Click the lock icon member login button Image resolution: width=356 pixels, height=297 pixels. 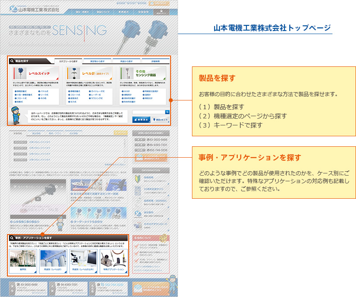point(161,12)
